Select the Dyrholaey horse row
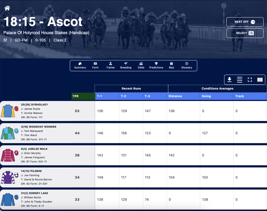 pos(133,111)
